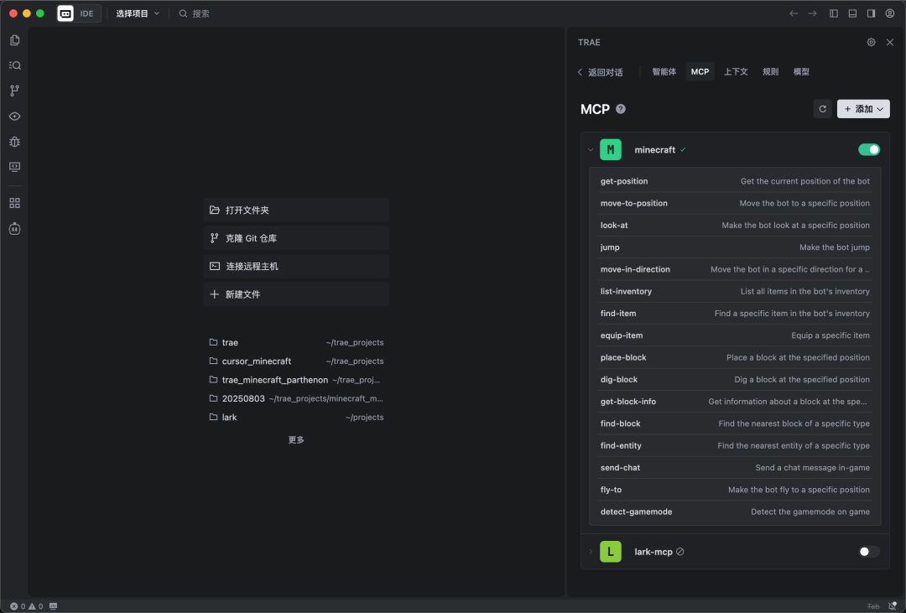Collapse the minecraft server tool list
Image resolution: width=906 pixels, height=613 pixels.
tap(590, 149)
